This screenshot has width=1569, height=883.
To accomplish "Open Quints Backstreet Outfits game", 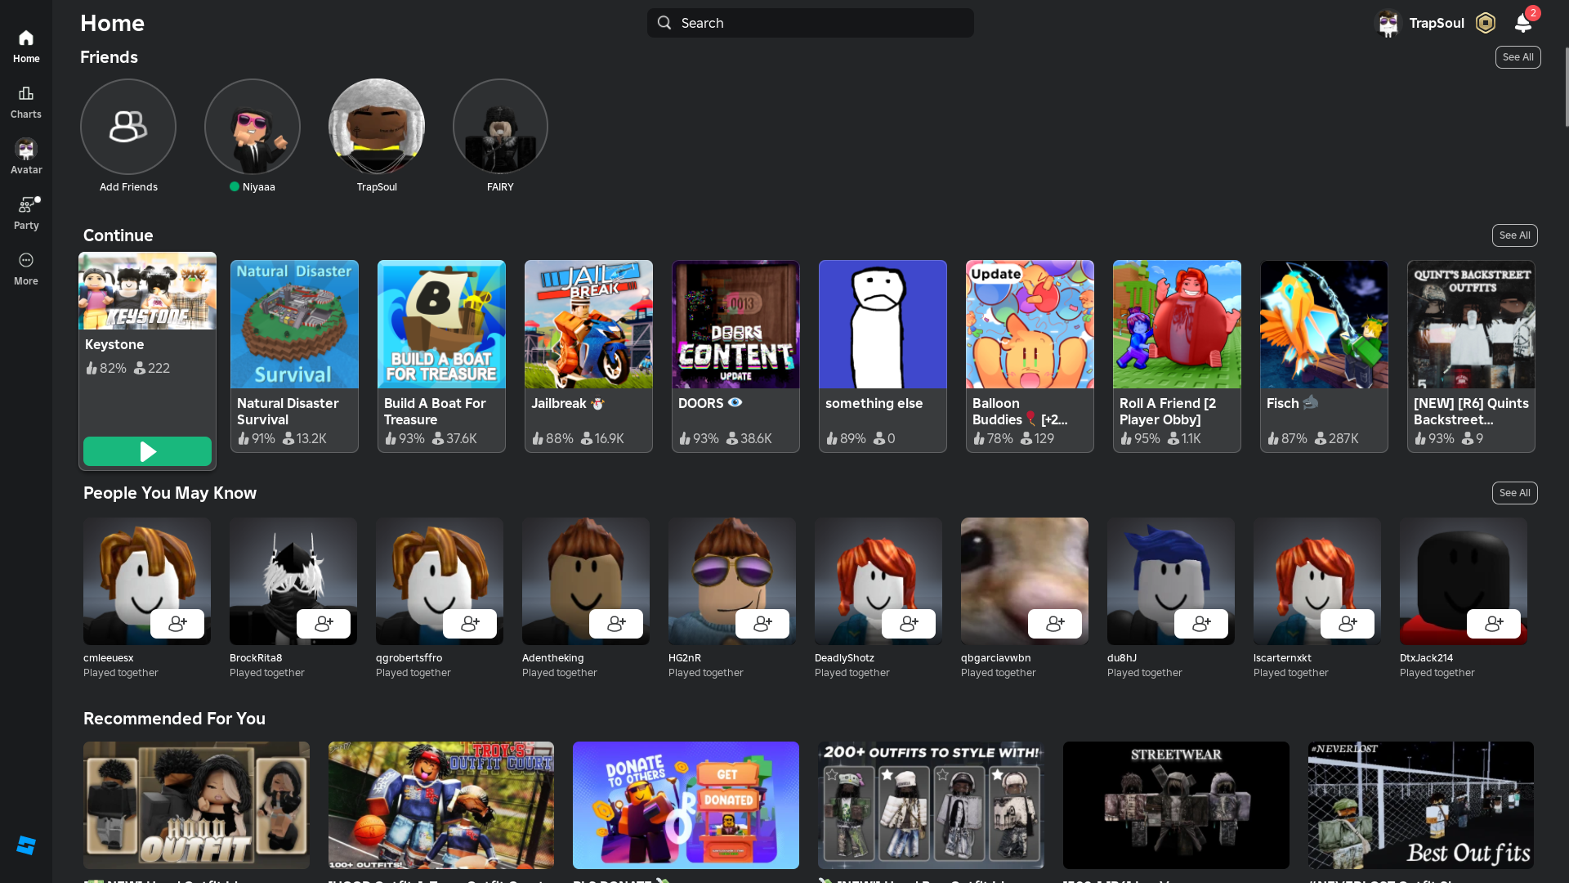I will coord(1471,356).
